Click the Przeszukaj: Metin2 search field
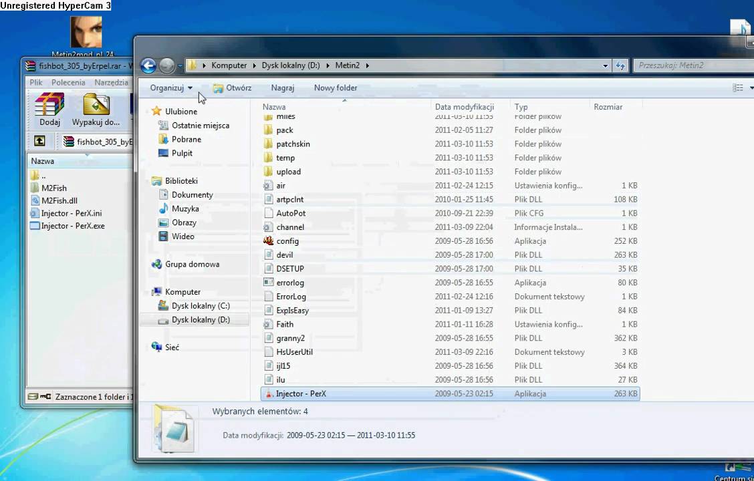754x481 pixels. tap(693, 65)
